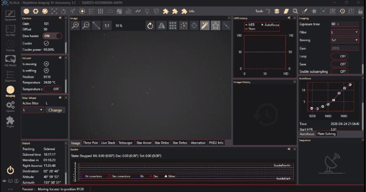This screenshot has height=192, width=366.
Task: Collapse the sidebar with the << arrows
Action: pyautogui.click(x=11, y=189)
